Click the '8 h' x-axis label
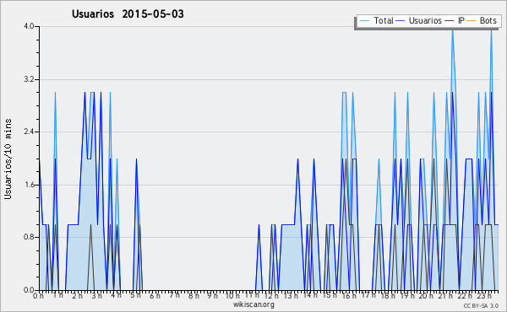 tap(194, 296)
